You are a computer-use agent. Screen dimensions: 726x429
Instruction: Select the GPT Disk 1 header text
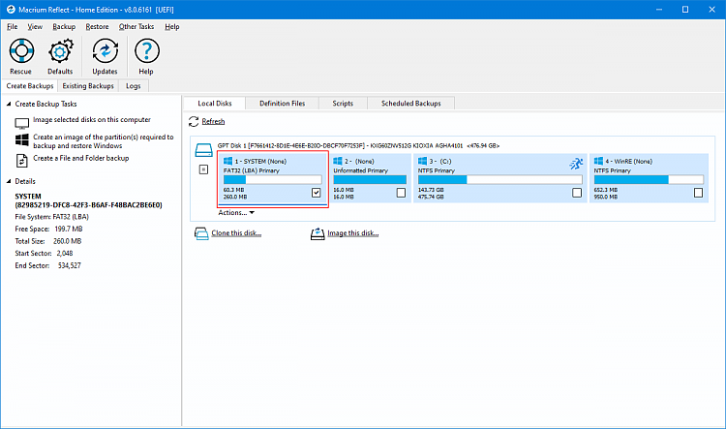click(x=358, y=145)
